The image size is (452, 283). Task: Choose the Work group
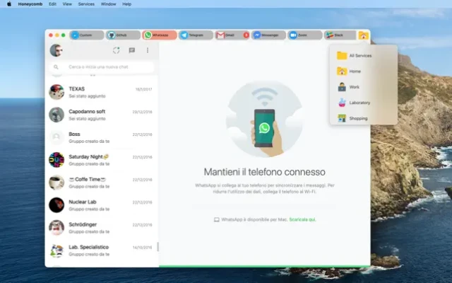(x=354, y=87)
